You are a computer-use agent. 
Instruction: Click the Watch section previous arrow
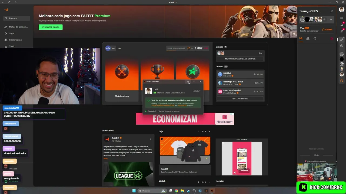tap(198, 182)
